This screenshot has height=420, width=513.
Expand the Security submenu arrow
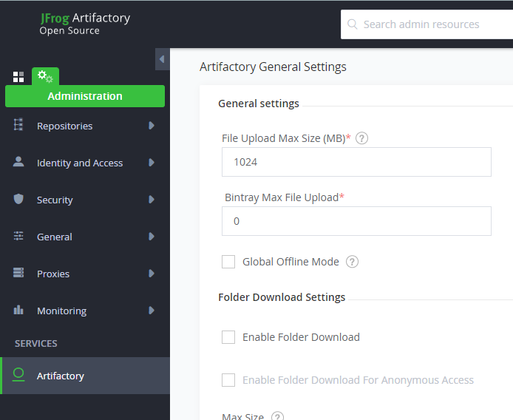pyautogui.click(x=151, y=200)
